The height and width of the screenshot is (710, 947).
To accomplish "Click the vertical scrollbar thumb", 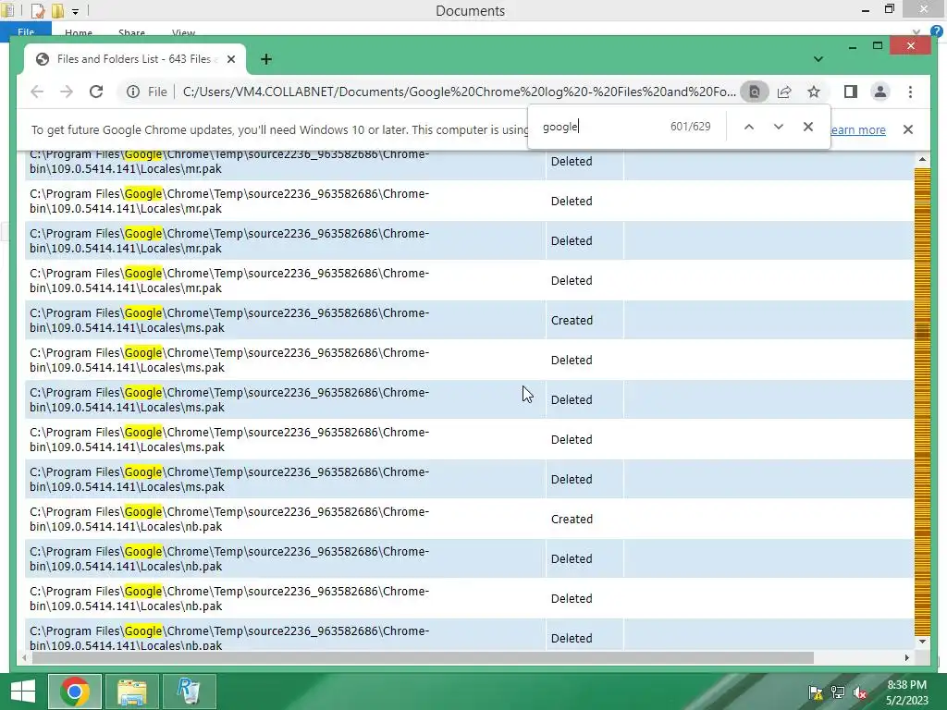I will pos(922,332).
